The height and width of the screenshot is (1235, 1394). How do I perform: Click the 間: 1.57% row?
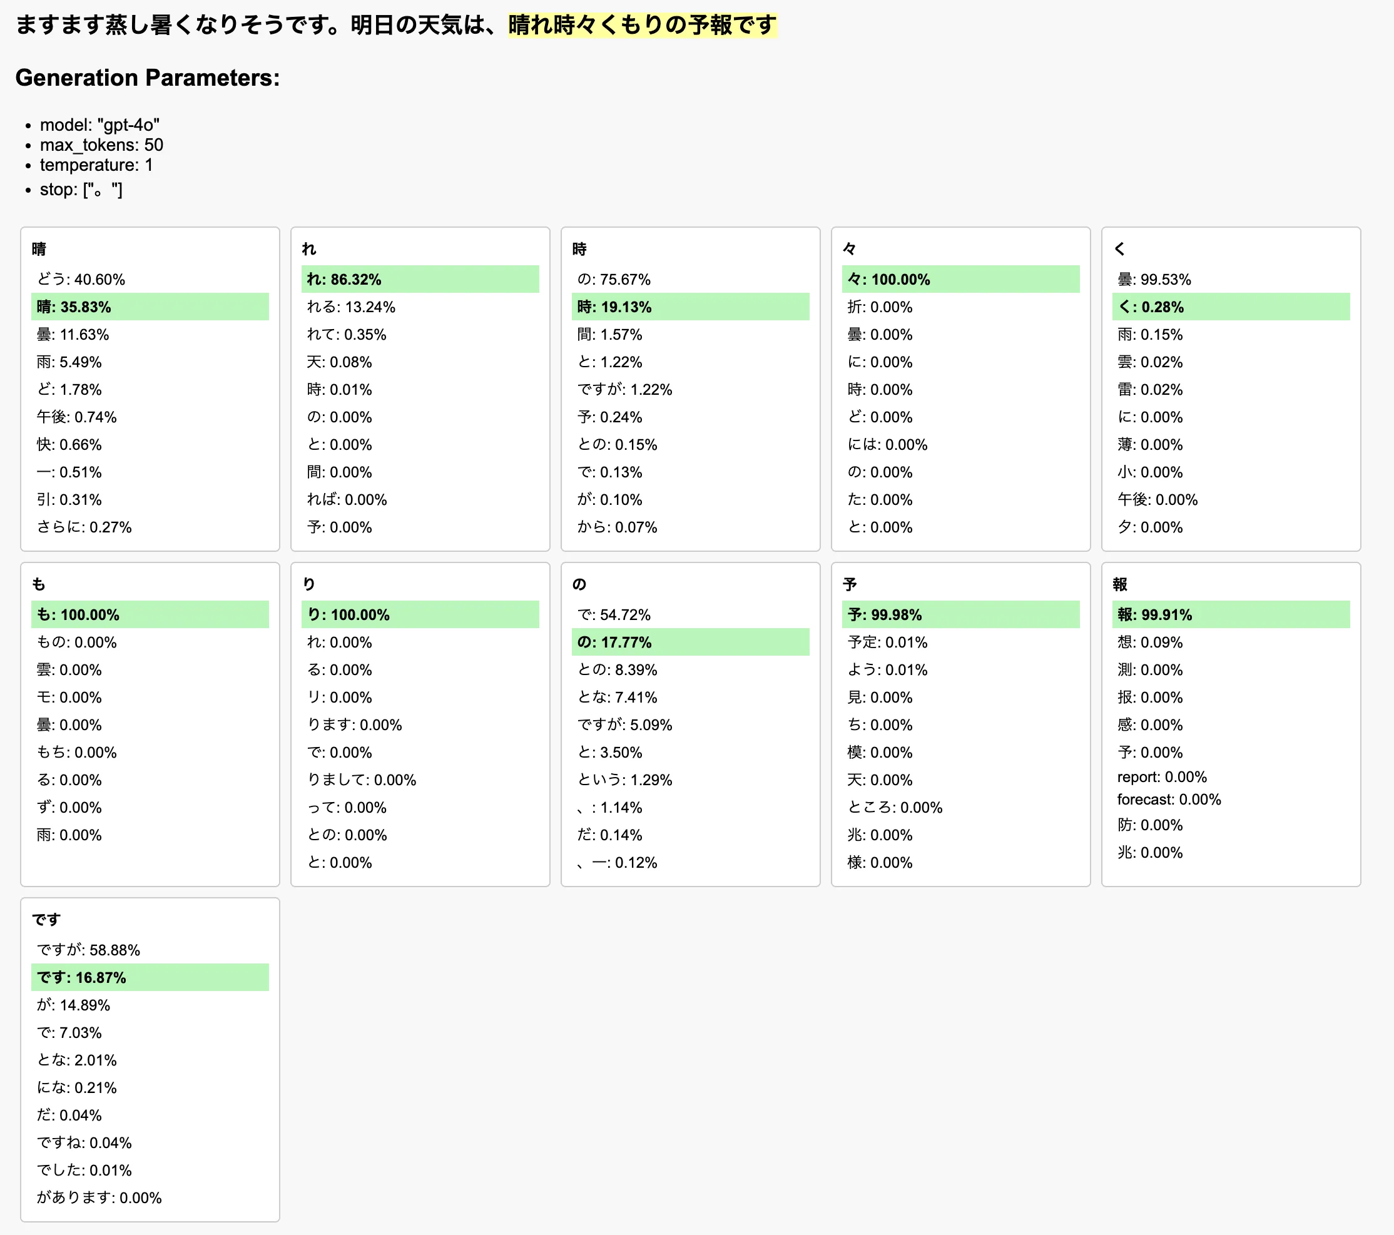[x=690, y=334]
